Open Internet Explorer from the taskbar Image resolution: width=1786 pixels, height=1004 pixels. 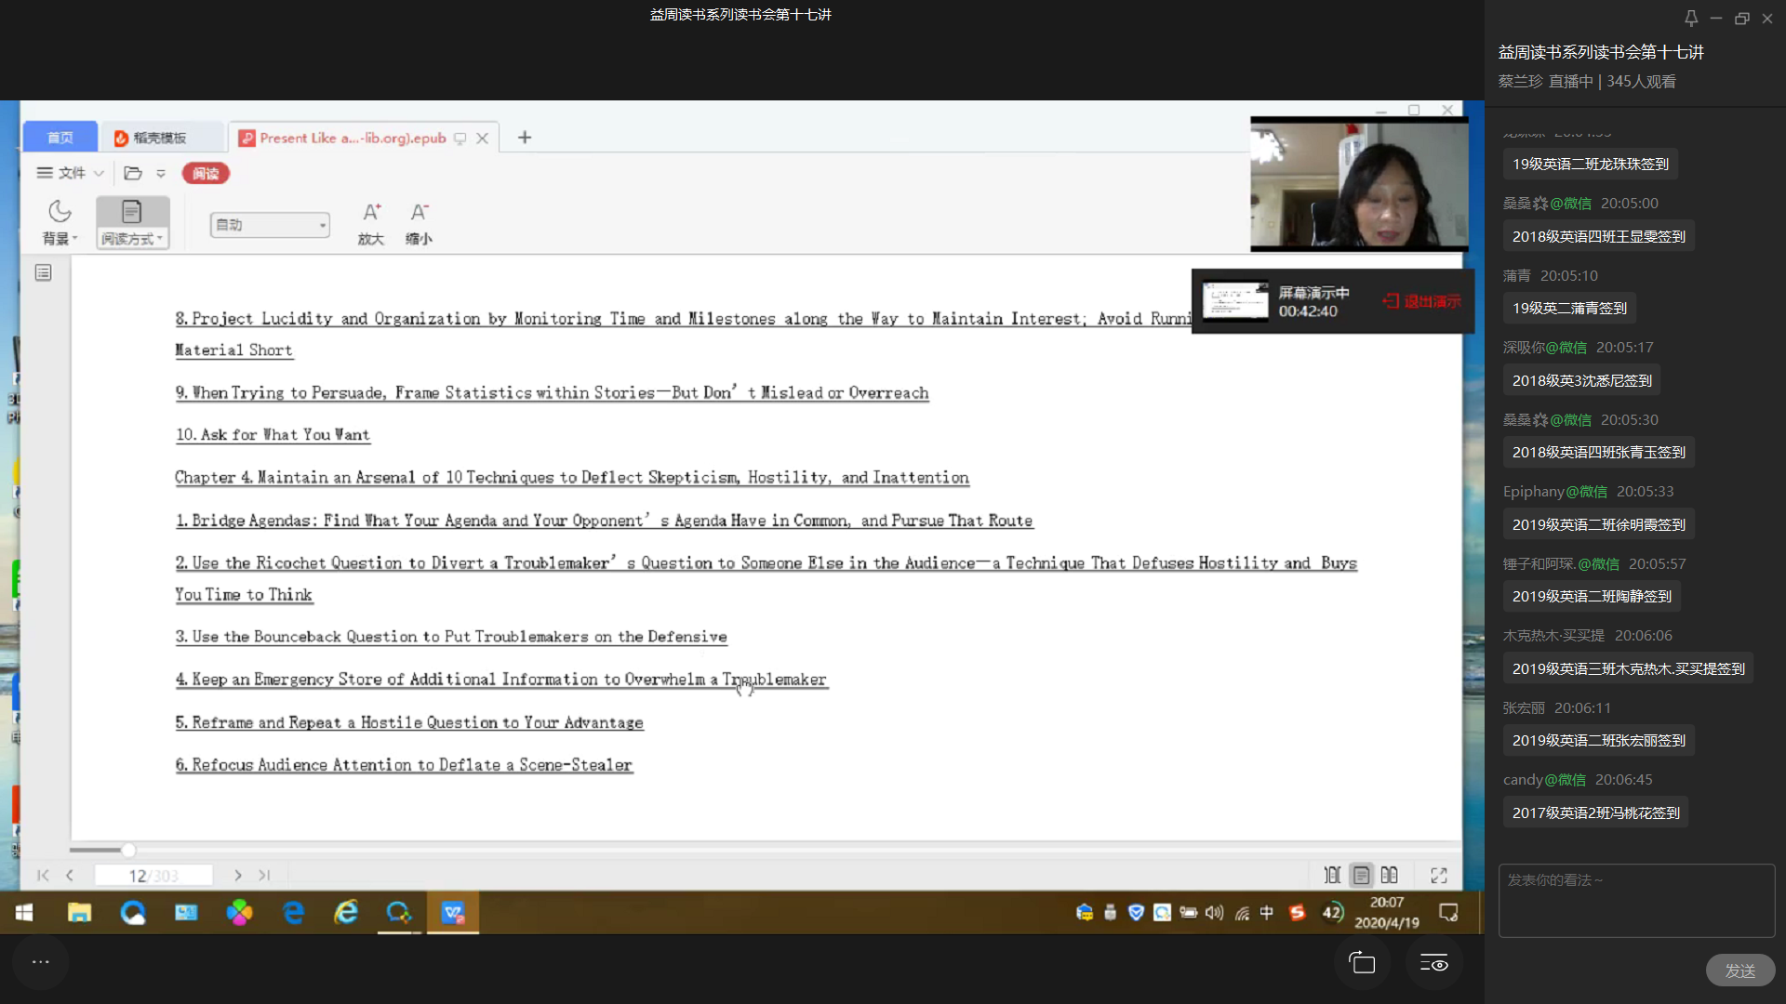click(x=346, y=912)
